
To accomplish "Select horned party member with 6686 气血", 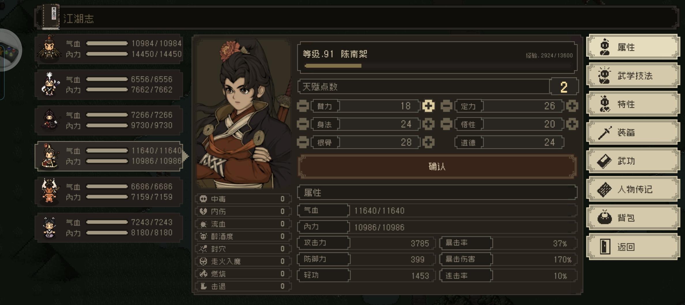I will click(109, 192).
